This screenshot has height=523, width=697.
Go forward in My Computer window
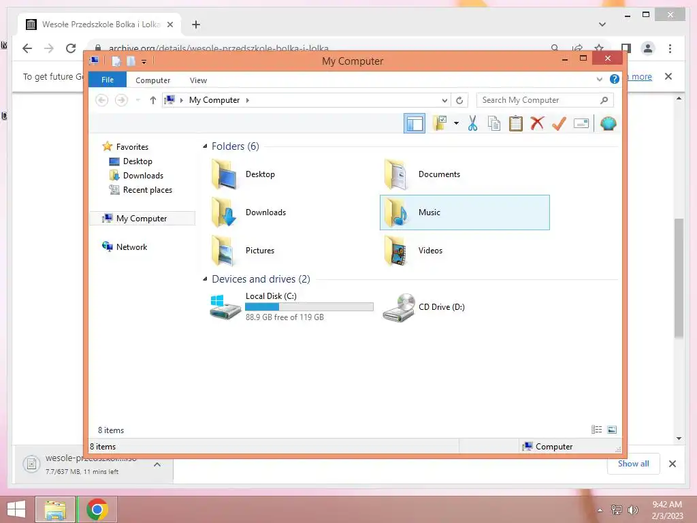tap(121, 100)
